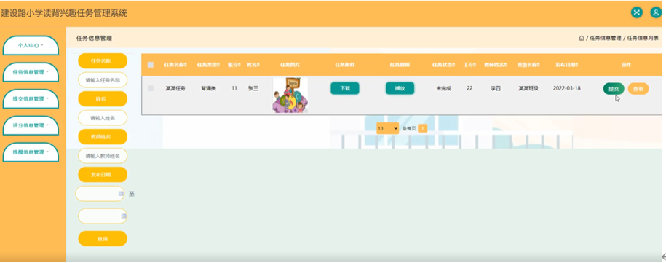Click the 播放 video button
The height and width of the screenshot is (263, 666).
(400, 88)
